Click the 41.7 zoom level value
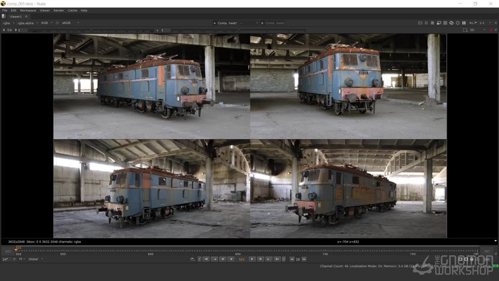Screen dimensions: 499x281 (x=472, y=23)
